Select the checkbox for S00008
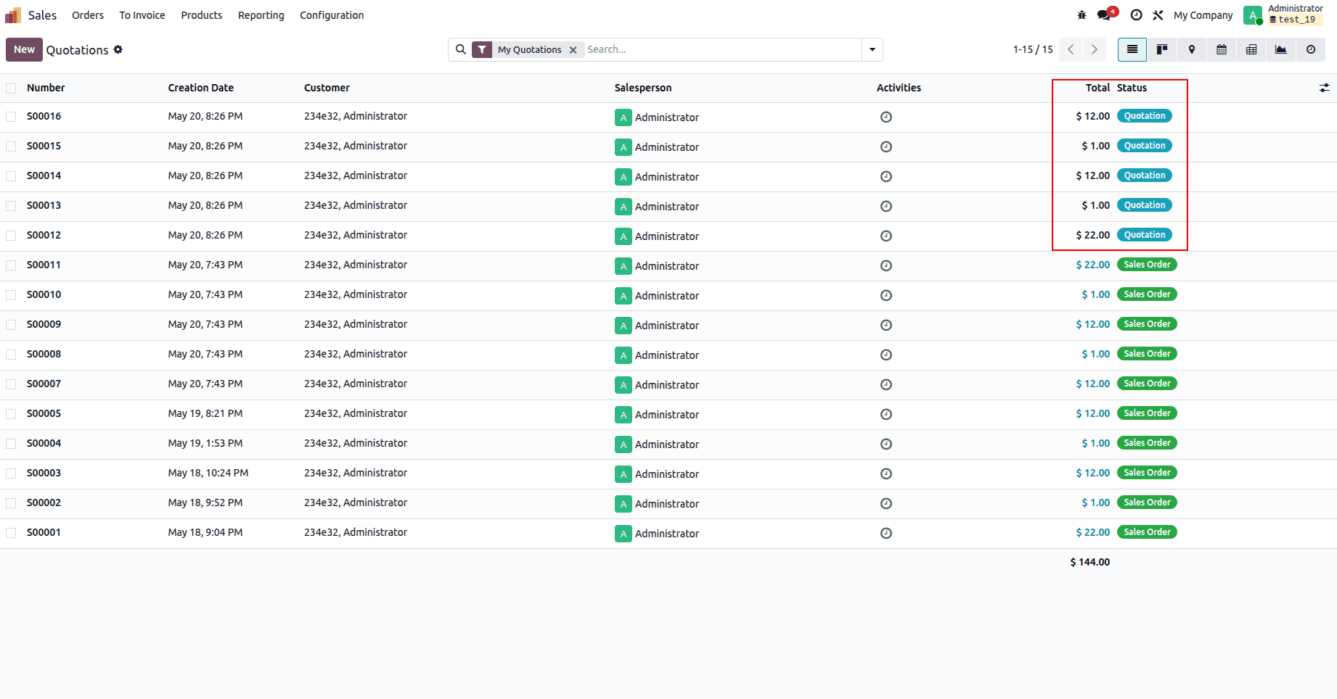 click(11, 355)
